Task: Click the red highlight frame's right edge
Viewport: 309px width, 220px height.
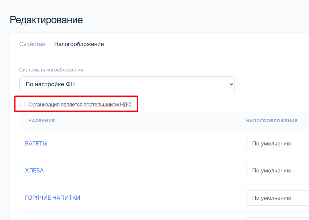Action: pyautogui.click(x=138, y=104)
